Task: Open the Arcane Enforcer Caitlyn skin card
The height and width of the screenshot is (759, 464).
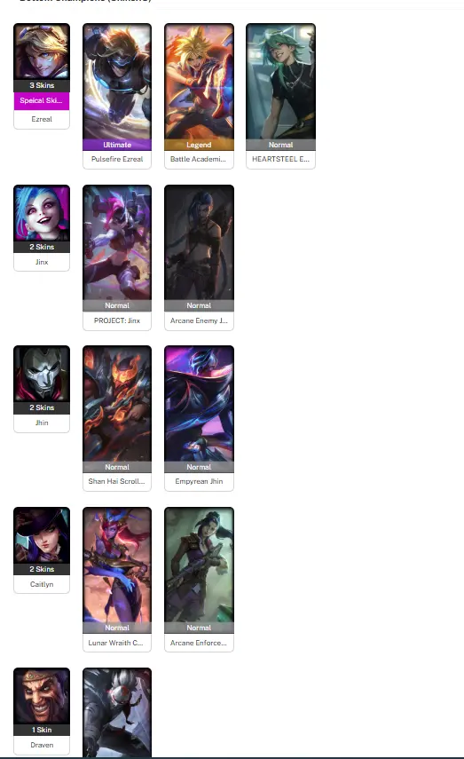Action: click(199, 580)
